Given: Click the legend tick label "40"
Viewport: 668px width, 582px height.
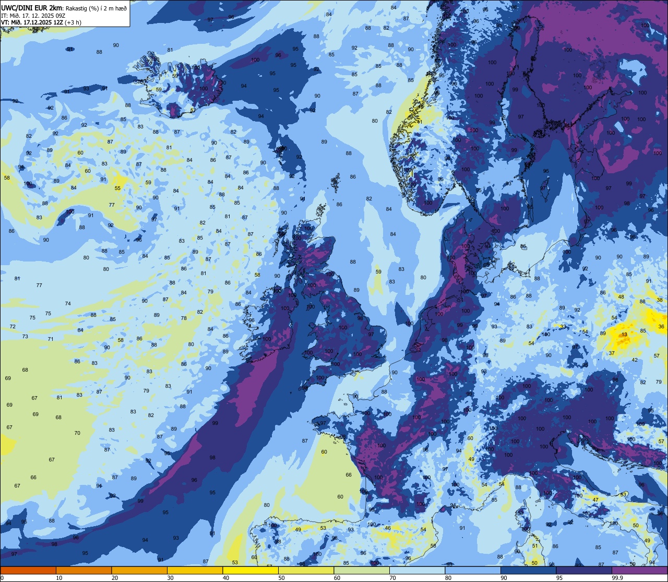Looking at the screenshot, I should tap(226, 578).
